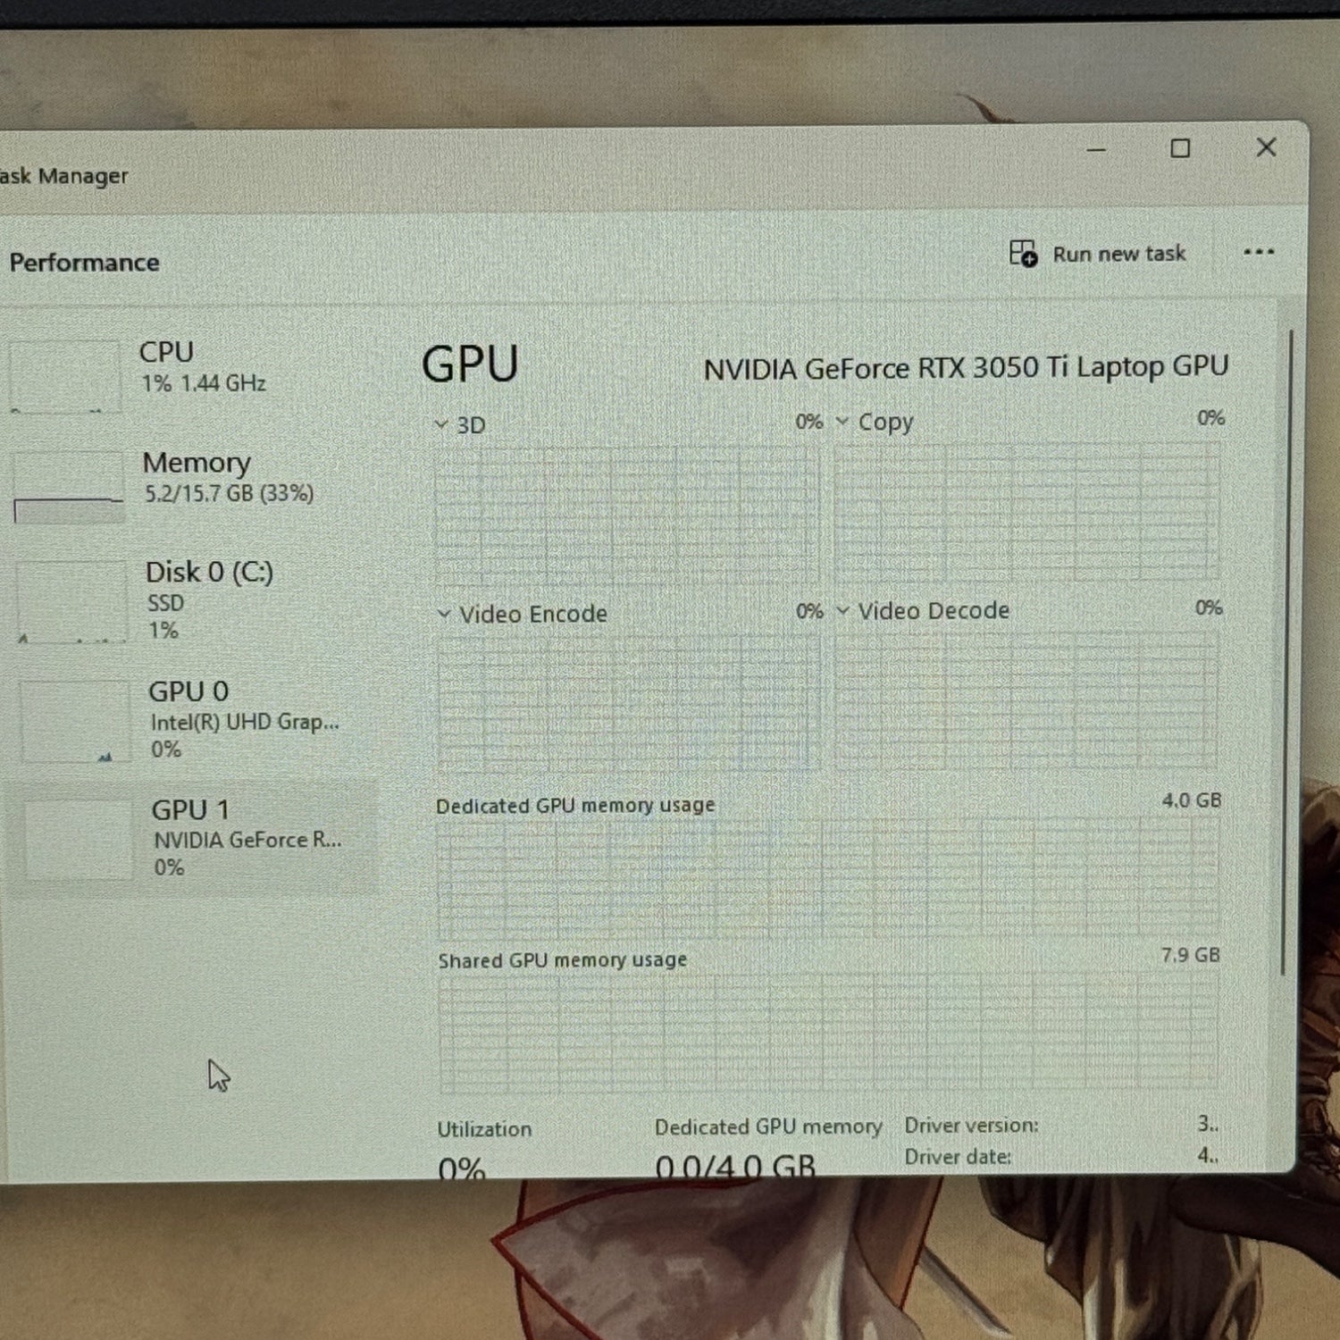
Task: Click the 3D engine usage graph
Action: click(627, 514)
